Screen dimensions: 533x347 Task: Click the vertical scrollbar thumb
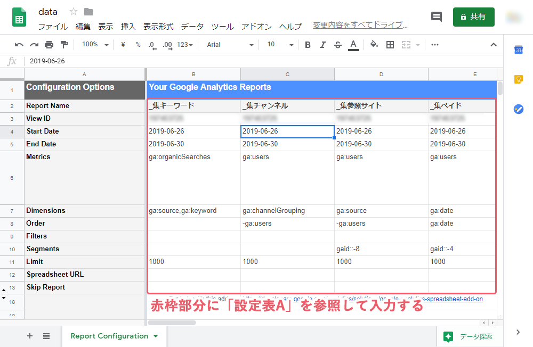coord(500,88)
